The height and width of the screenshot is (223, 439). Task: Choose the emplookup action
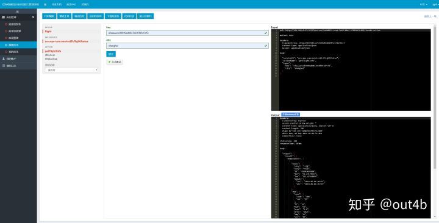(51, 58)
